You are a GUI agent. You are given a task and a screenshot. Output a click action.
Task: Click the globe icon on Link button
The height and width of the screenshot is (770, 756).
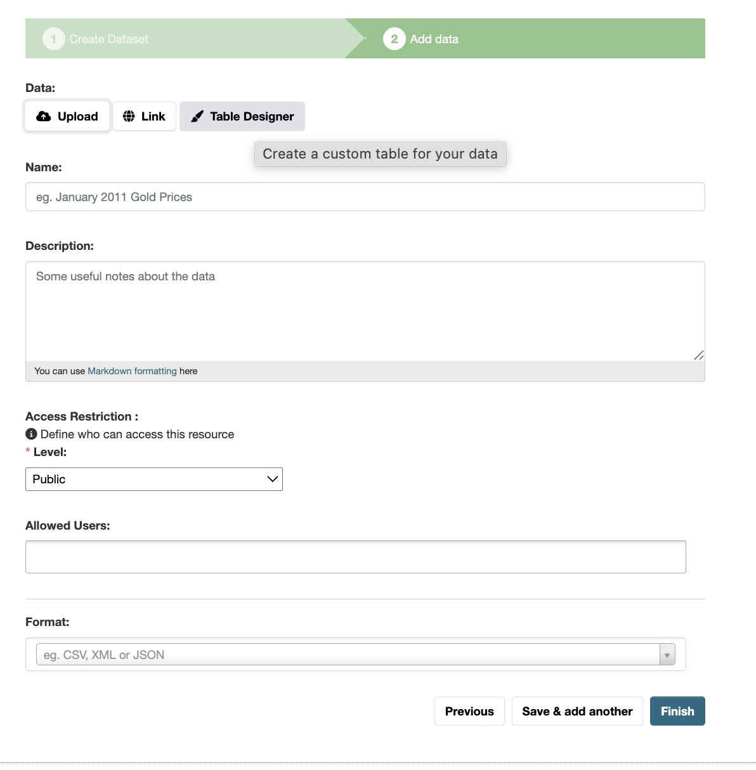coord(129,116)
